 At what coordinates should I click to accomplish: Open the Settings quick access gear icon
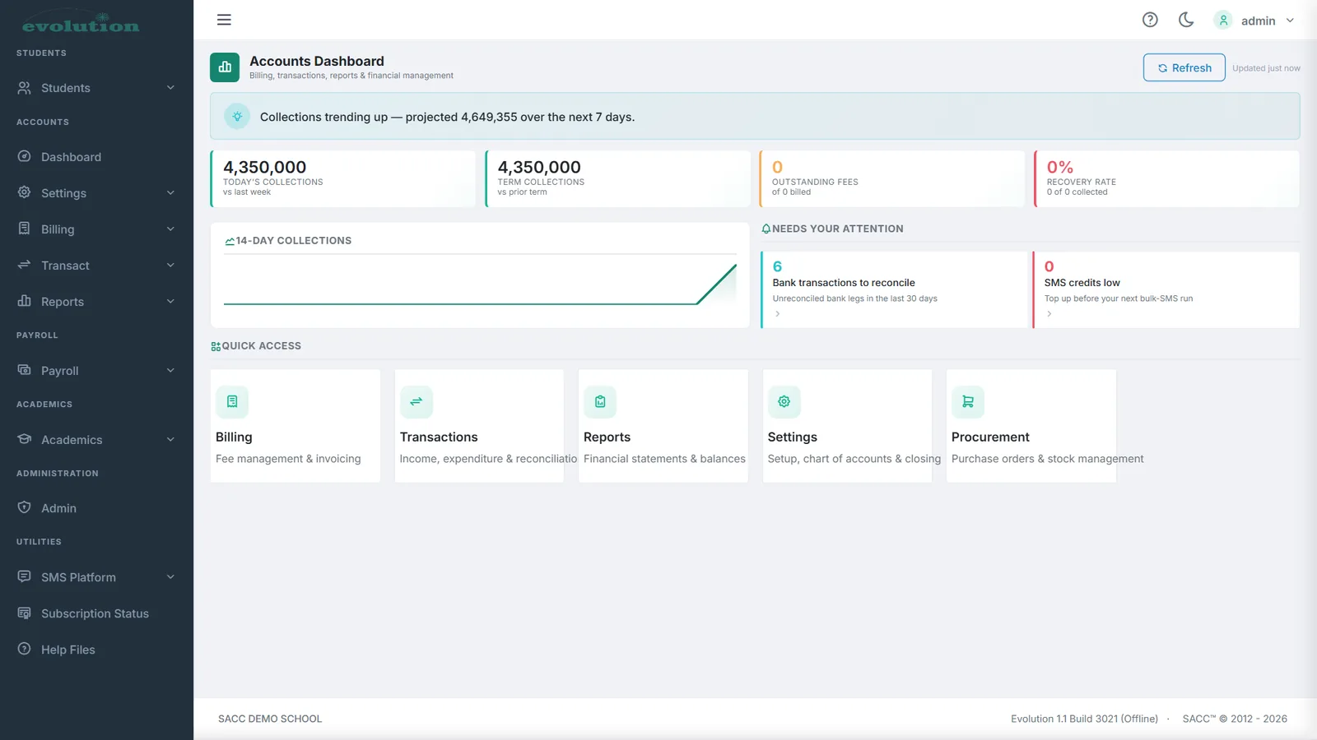coord(784,401)
